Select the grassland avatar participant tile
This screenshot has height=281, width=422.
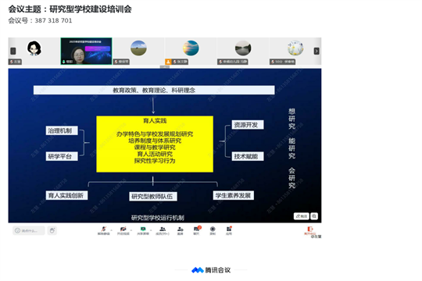(x=138, y=51)
